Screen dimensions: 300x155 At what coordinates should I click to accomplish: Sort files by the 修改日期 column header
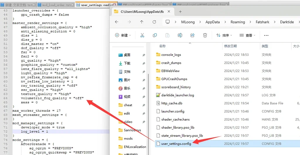[230, 46]
